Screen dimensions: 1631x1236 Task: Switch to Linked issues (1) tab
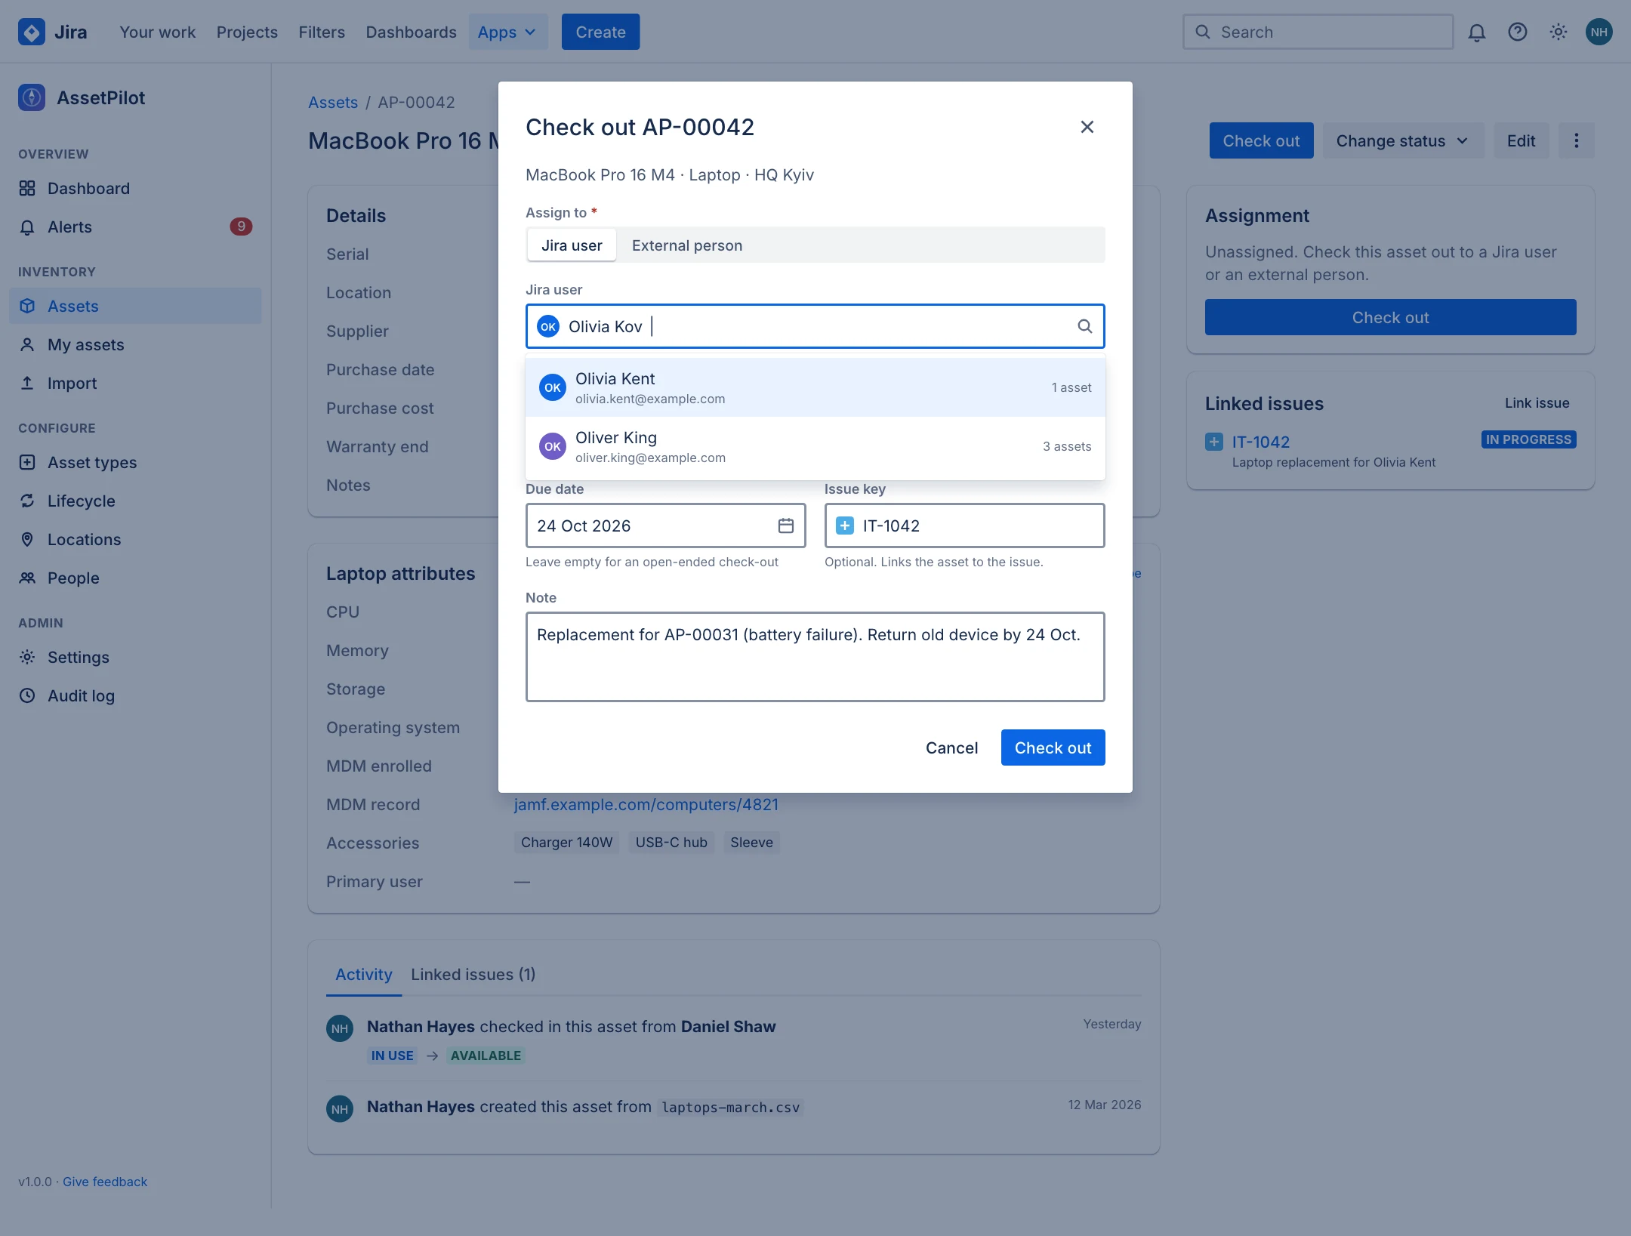(x=473, y=974)
